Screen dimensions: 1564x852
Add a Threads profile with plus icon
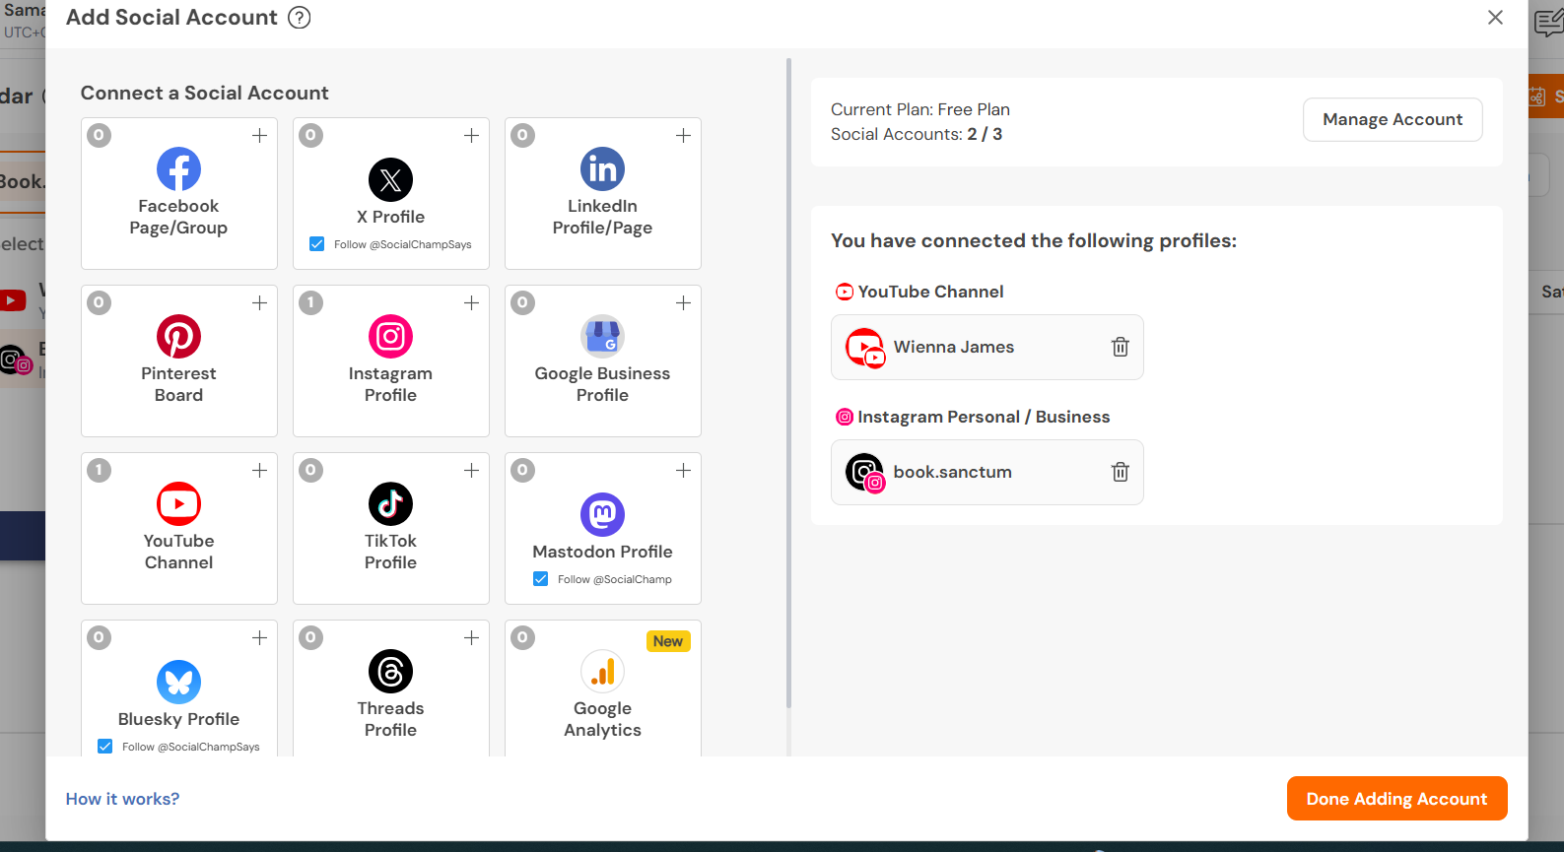[471, 638]
